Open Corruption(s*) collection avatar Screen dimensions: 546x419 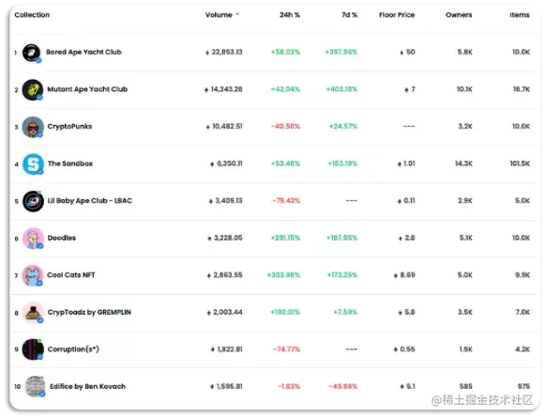coord(33,349)
